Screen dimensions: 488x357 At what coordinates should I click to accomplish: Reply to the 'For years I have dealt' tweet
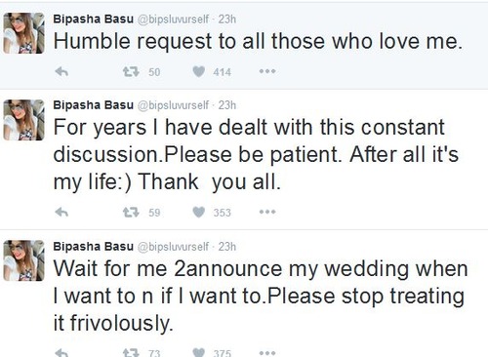pyautogui.click(x=61, y=213)
